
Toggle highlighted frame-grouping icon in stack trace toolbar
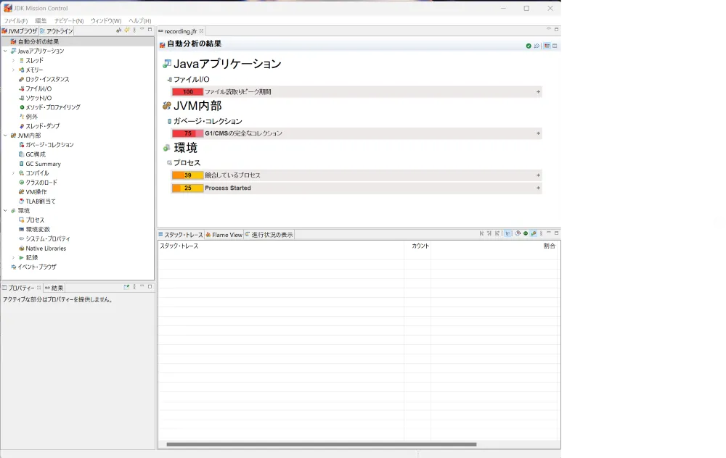click(x=534, y=233)
